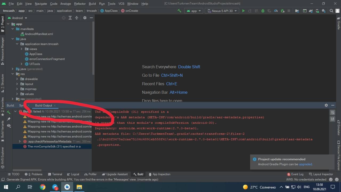341x192 pixels.
Task: Open the Nexus 5 API 30 device dropdown
Action: 222,11
